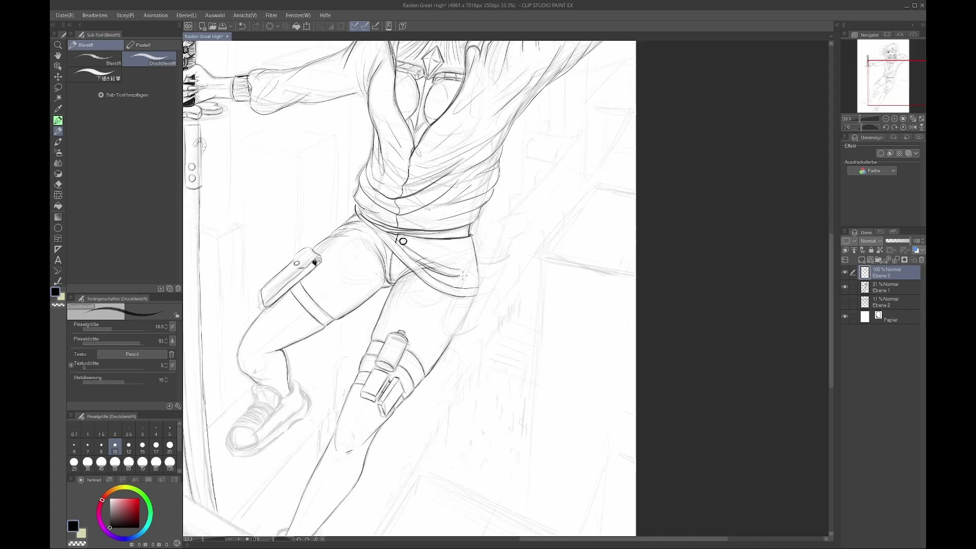Click zoom in icon in Navigator
976x549 pixels.
pyautogui.click(x=894, y=118)
